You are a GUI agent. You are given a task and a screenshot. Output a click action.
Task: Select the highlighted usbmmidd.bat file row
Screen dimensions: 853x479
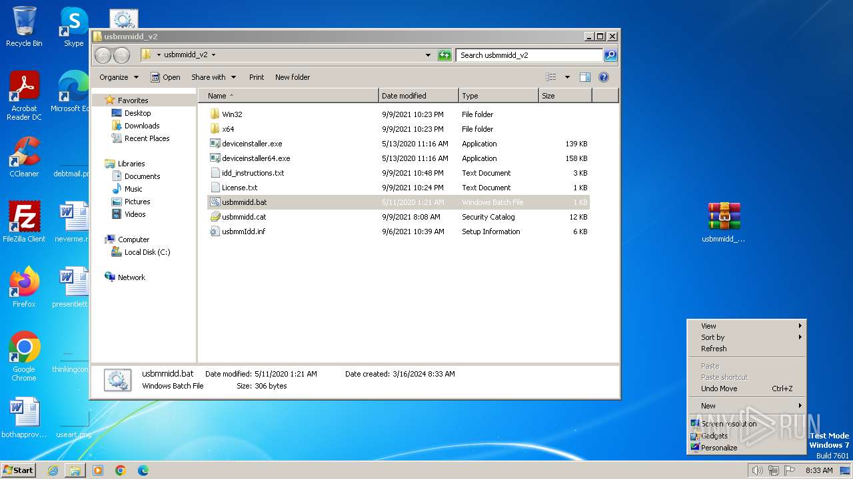pyautogui.click(x=399, y=202)
